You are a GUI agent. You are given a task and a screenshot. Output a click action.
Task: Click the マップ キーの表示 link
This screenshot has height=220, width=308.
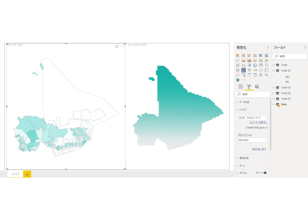[258, 122]
